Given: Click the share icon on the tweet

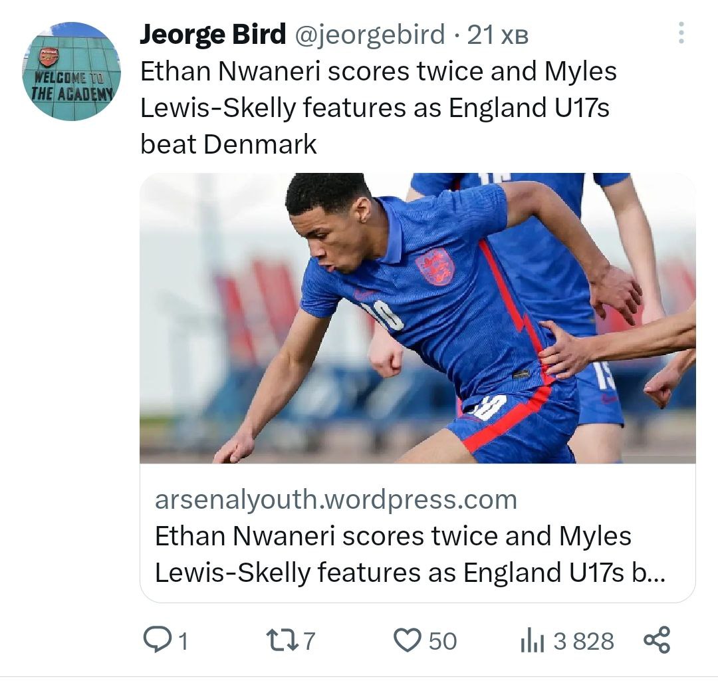Looking at the screenshot, I should pos(658,640).
